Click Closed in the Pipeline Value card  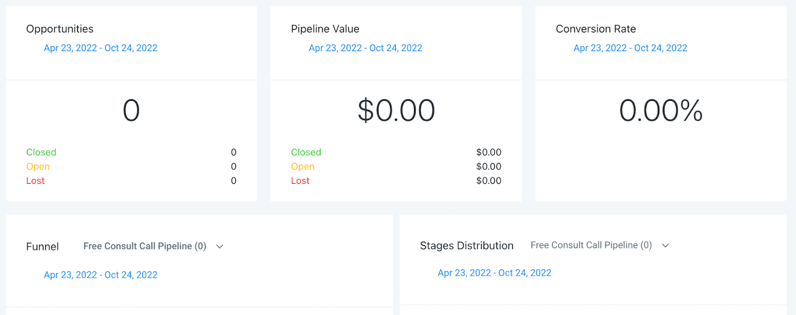click(306, 153)
